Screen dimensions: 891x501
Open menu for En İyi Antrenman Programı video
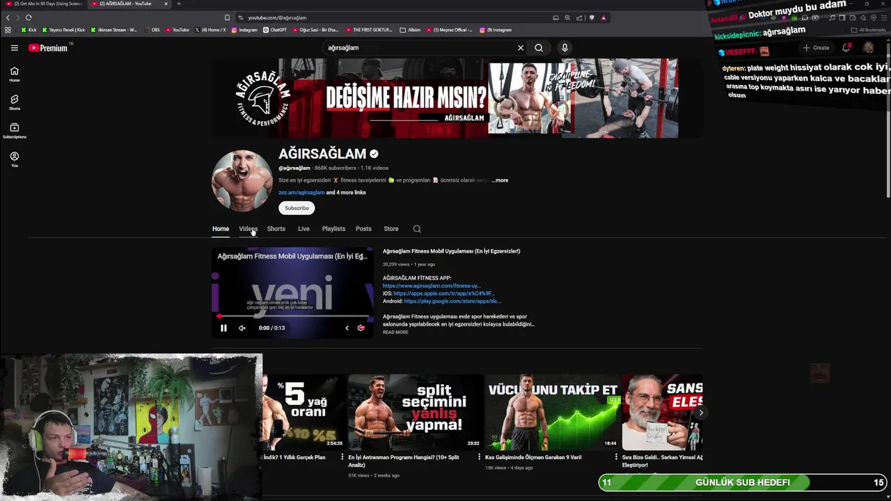point(479,458)
